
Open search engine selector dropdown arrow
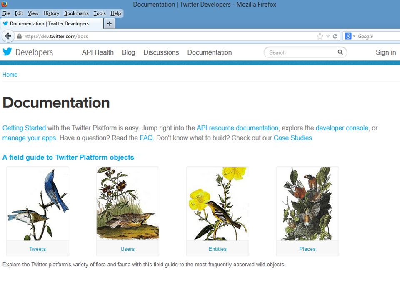(x=354, y=36)
